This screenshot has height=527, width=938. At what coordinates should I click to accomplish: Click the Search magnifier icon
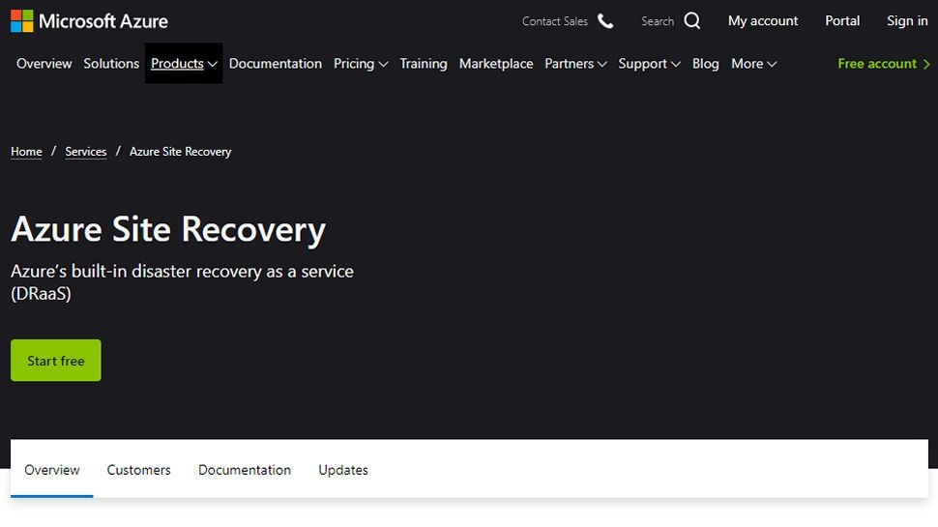coord(692,21)
